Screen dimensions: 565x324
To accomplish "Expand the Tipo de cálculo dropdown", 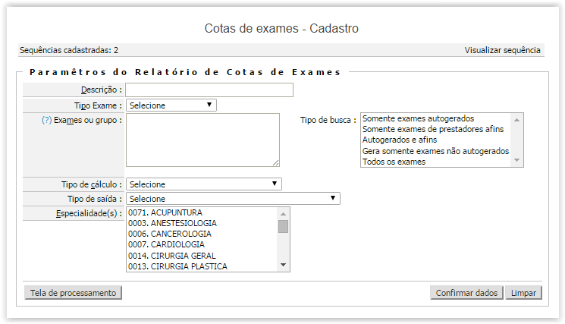I will pos(203,184).
